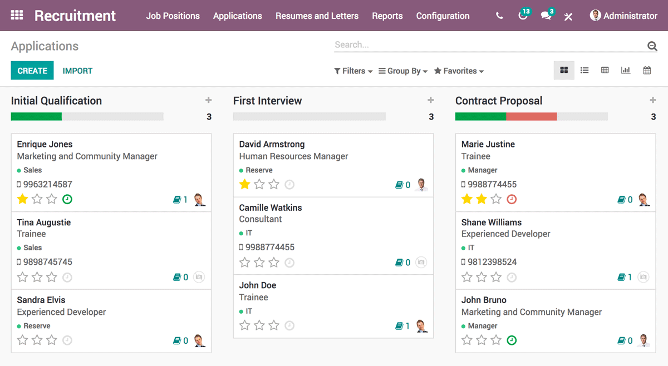This screenshot has width=668, height=366.
Task: Click the quick-add plus on First Interview column
Action: pyautogui.click(x=430, y=100)
